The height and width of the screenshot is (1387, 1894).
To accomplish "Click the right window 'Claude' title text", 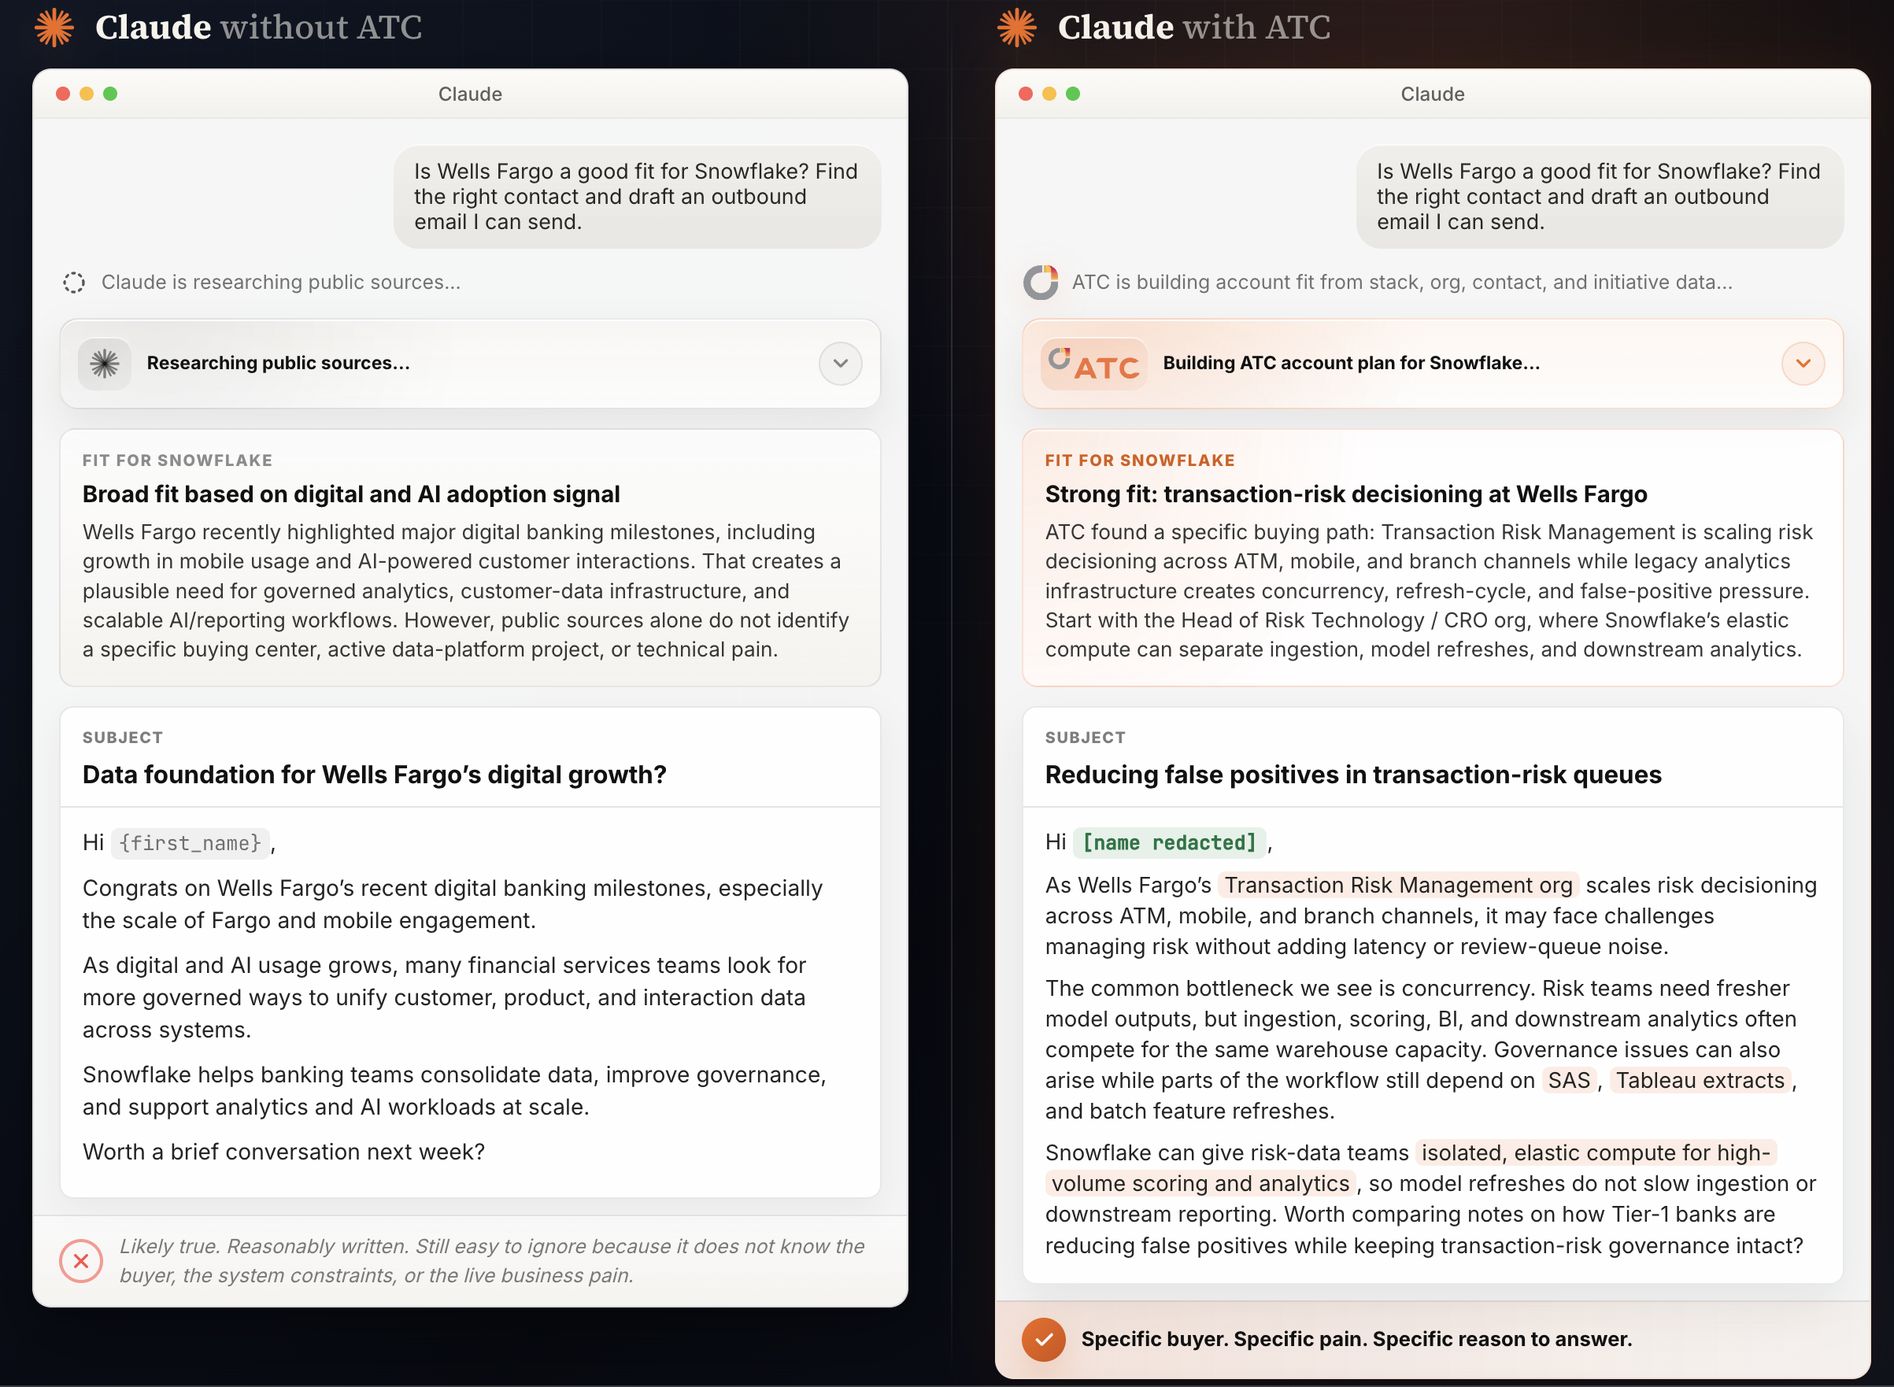I will 1432,94.
